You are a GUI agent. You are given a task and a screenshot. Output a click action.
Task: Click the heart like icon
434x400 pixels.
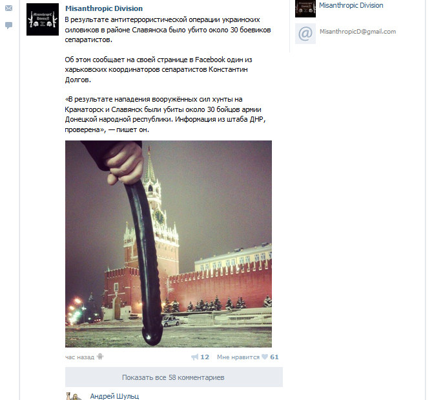coord(265,357)
